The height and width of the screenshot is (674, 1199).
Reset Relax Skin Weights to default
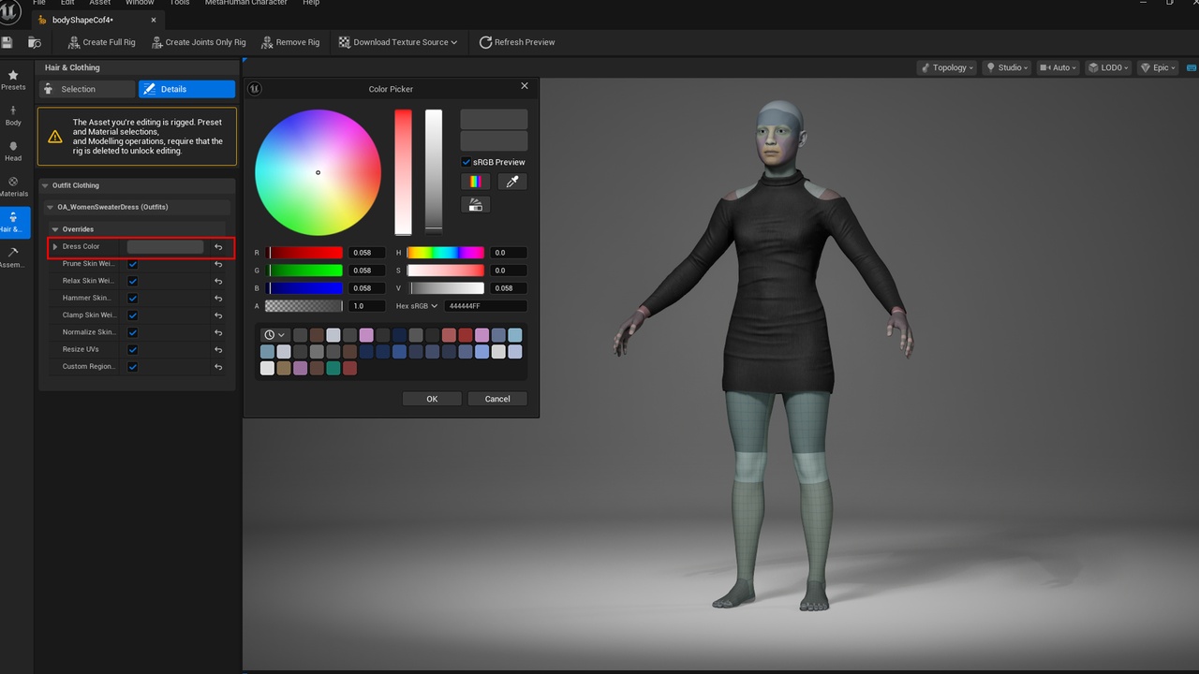tap(218, 281)
